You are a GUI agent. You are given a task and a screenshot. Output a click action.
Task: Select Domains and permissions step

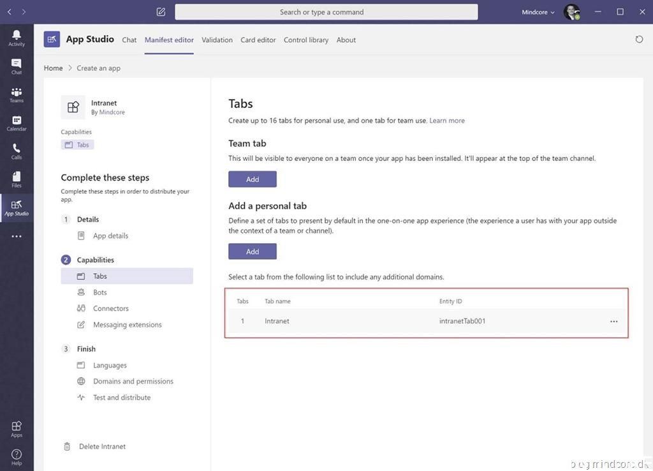(x=133, y=382)
